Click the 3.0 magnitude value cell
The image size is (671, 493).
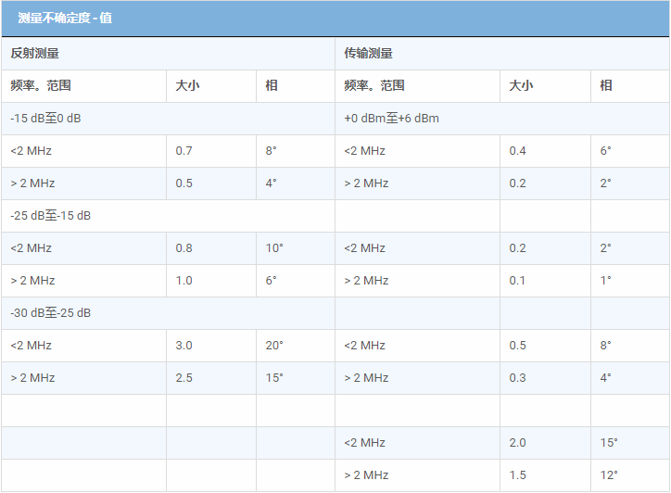184,346
